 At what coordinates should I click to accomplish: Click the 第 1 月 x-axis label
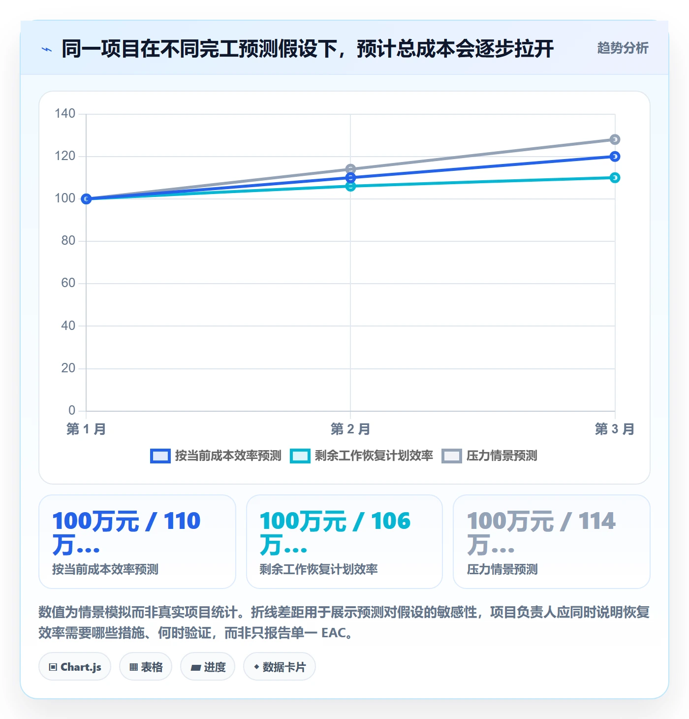click(86, 429)
